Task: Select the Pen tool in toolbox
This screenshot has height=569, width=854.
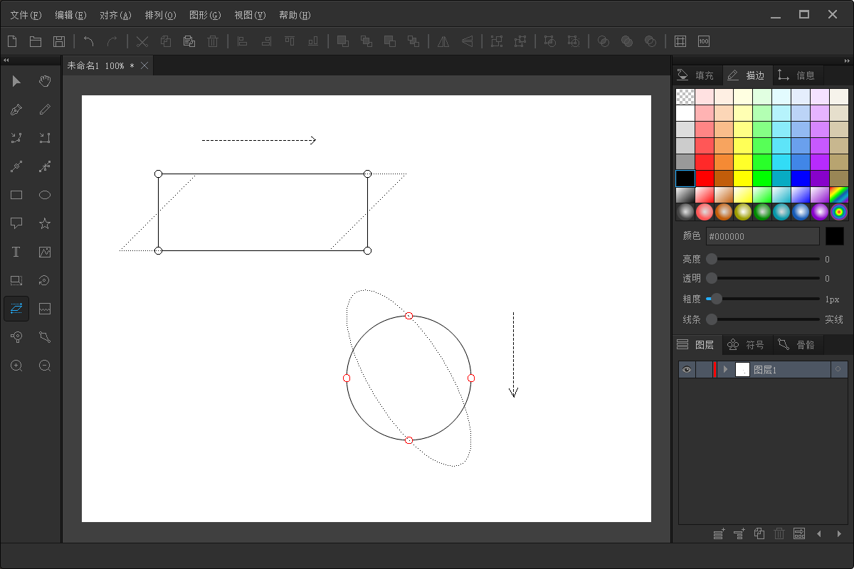Action: (x=16, y=110)
